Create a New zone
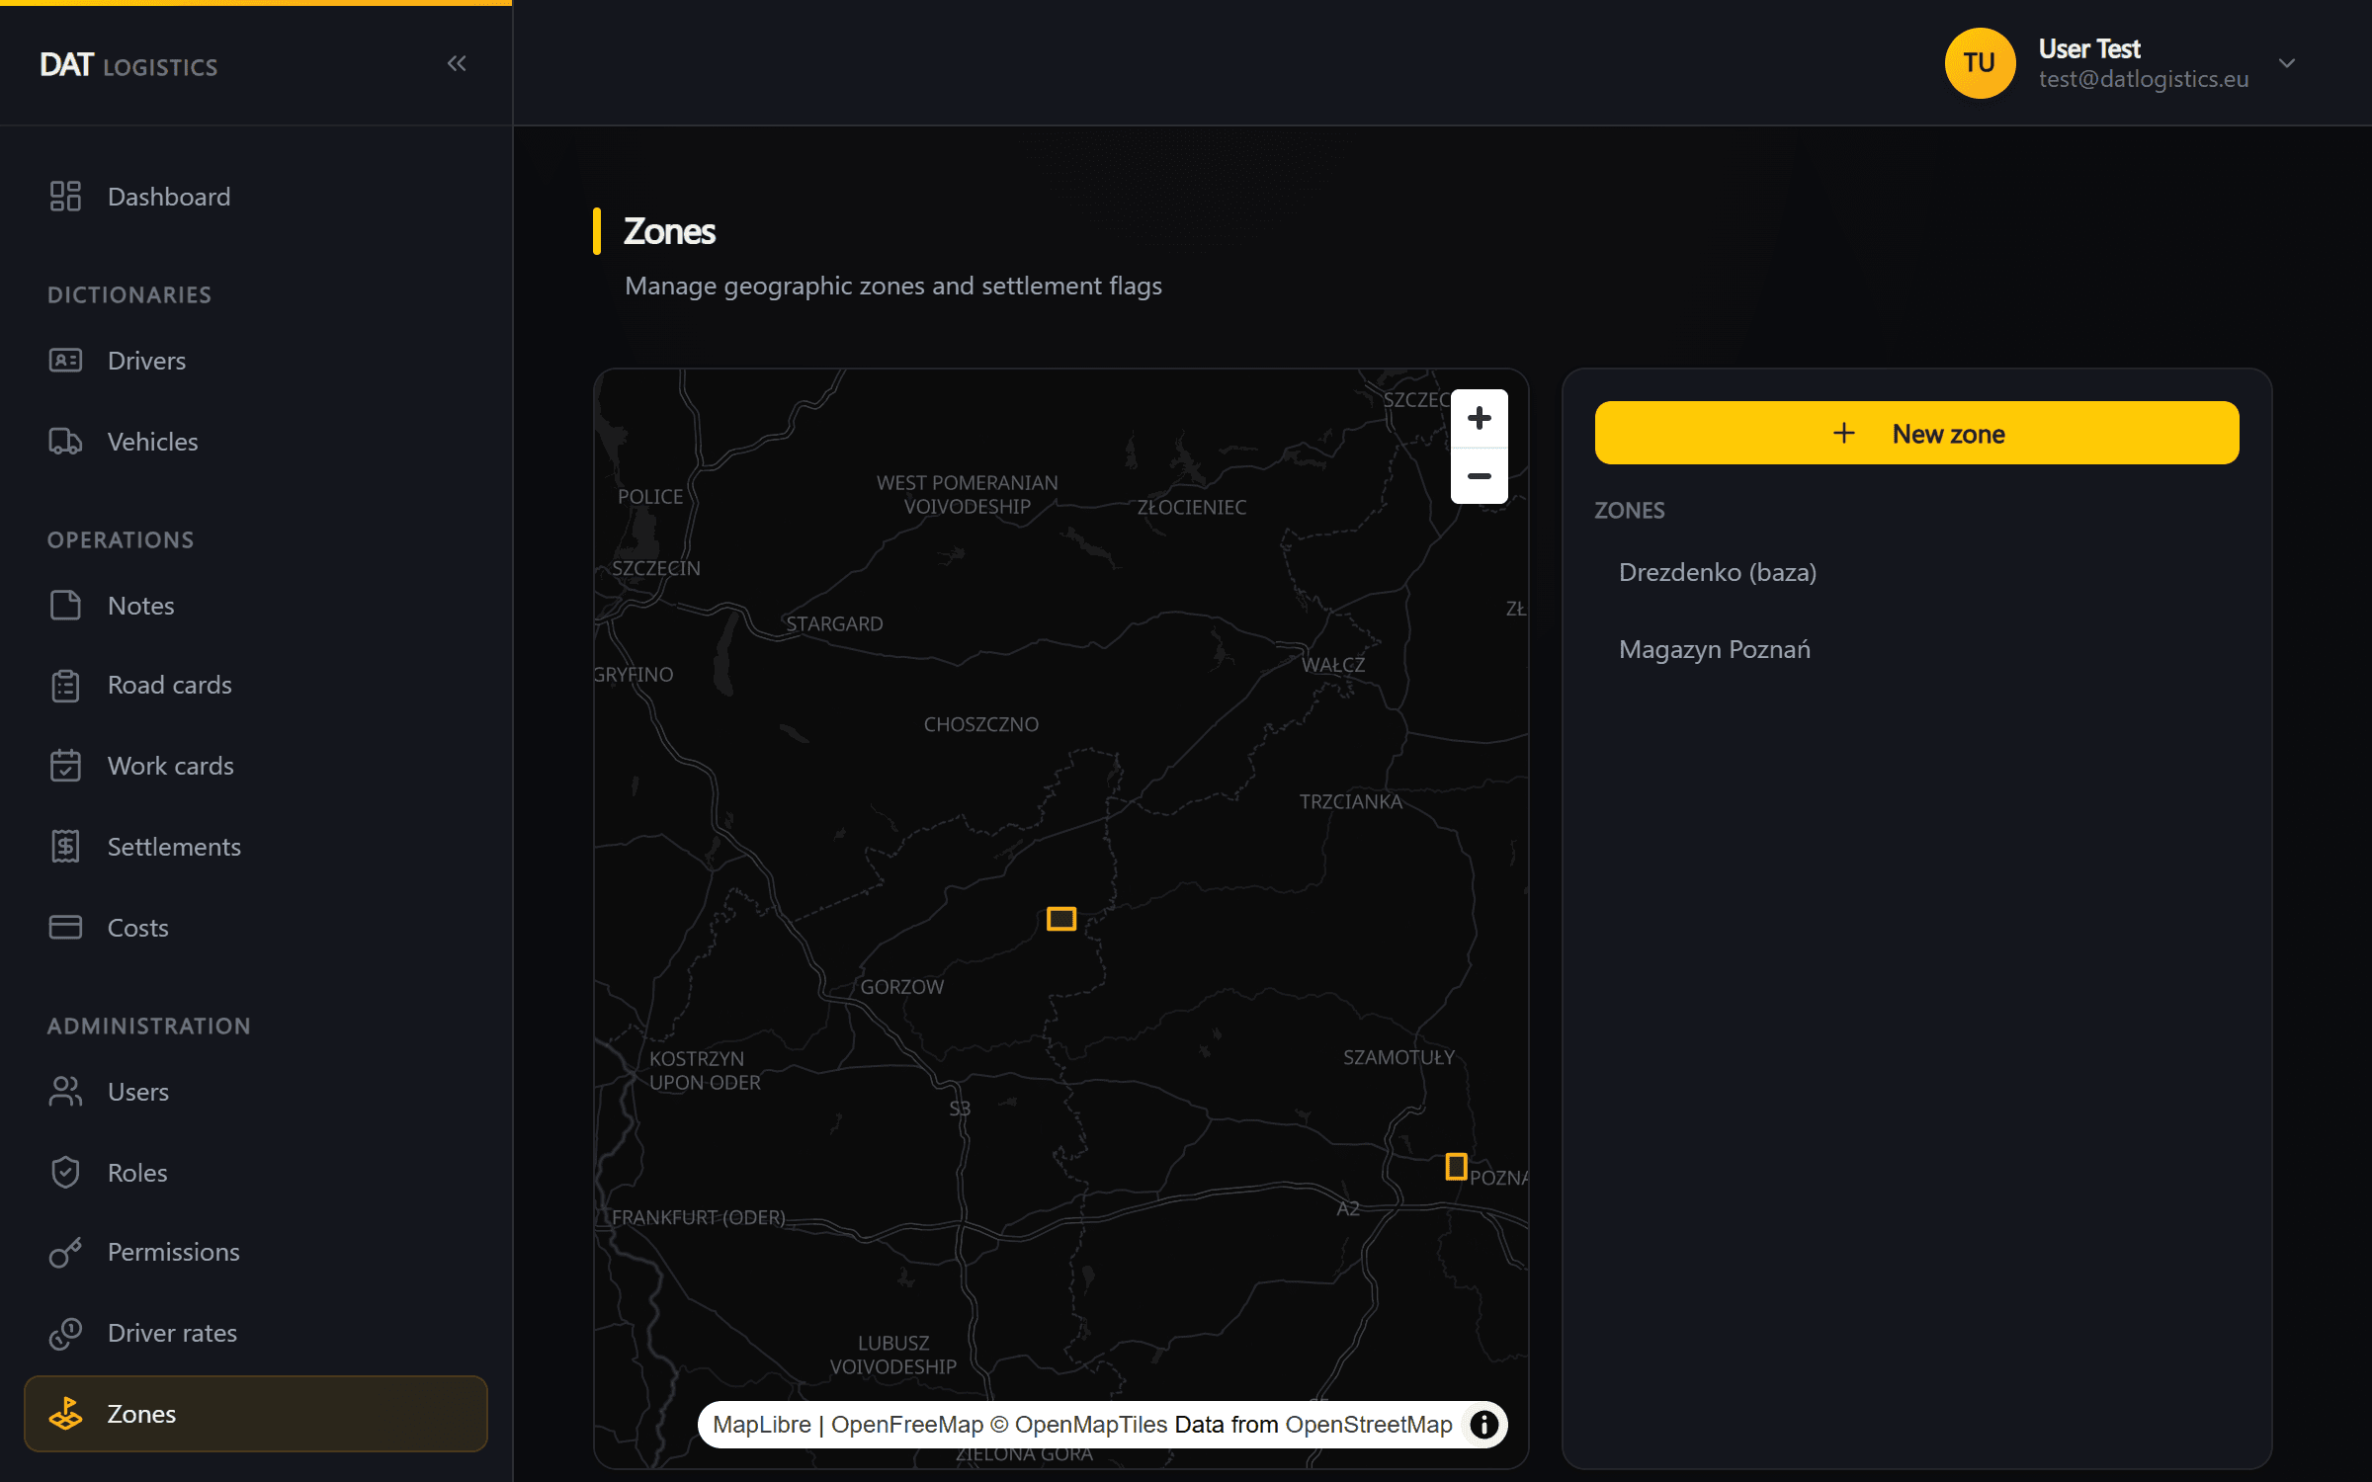The width and height of the screenshot is (2372, 1482). pos(1916,433)
